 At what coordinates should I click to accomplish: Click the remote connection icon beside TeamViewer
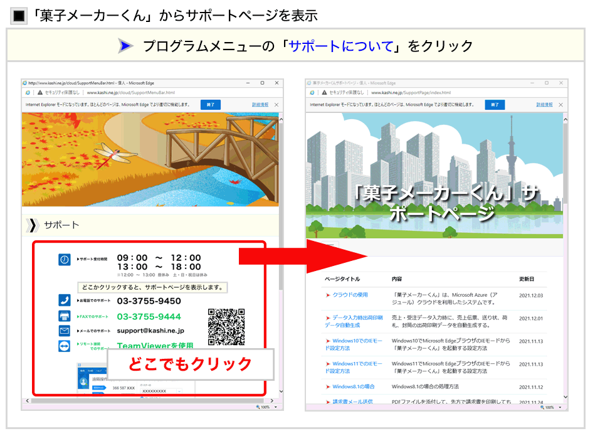tap(65, 346)
